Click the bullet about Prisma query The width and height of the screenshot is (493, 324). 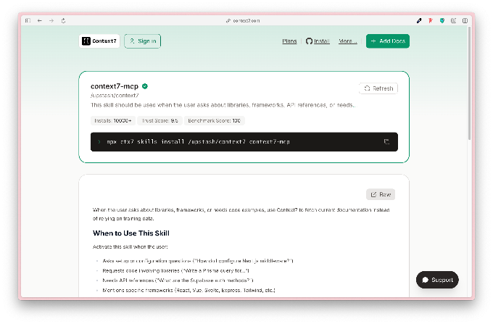[x=175, y=270]
